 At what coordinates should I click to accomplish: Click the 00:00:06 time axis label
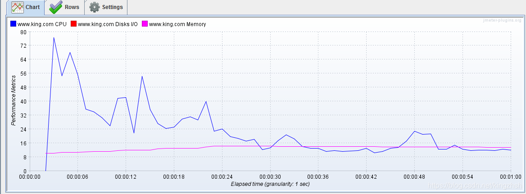pos(77,176)
